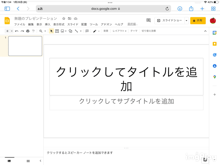Star the presentation
The height and width of the screenshot is (165, 220).
(x=64, y=19)
